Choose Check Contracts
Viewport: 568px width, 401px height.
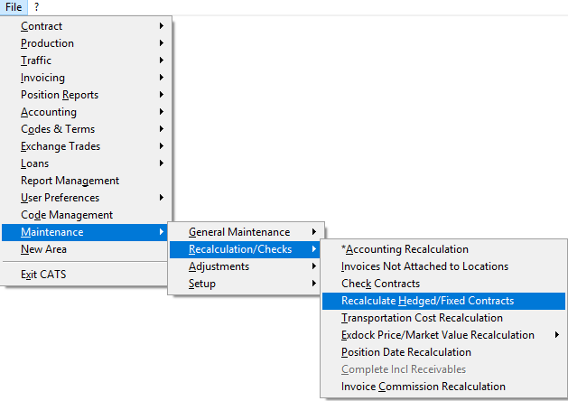pyautogui.click(x=443, y=284)
